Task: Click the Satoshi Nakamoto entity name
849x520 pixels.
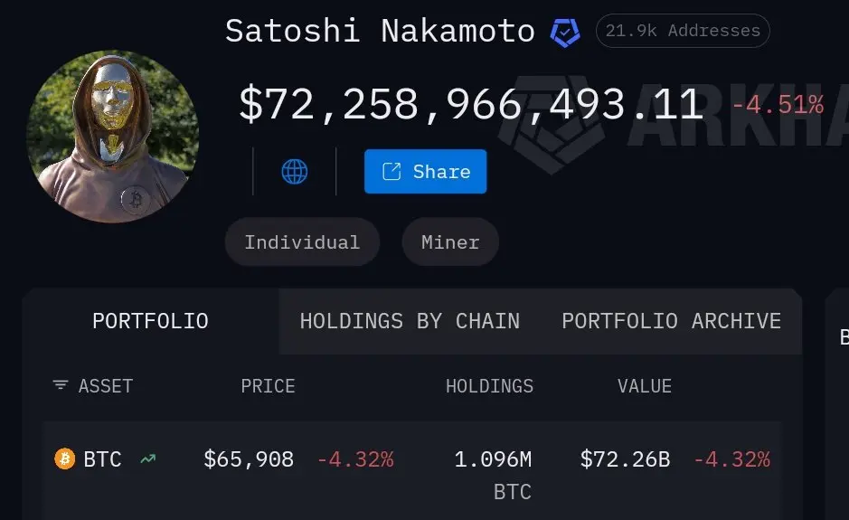Action: pyautogui.click(x=380, y=31)
